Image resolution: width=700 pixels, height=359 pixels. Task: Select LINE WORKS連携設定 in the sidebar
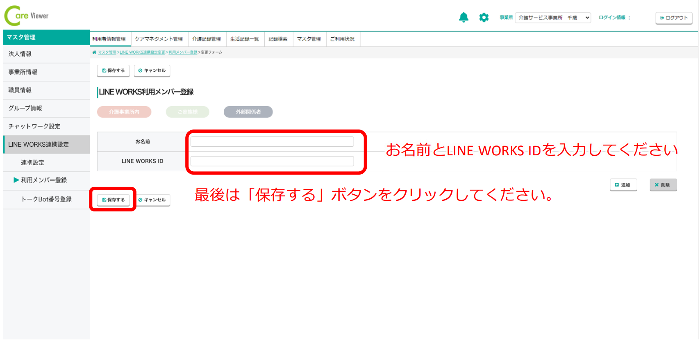(x=46, y=145)
